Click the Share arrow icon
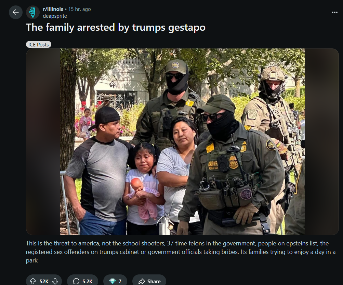This screenshot has width=343, height=285. [x=142, y=281]
